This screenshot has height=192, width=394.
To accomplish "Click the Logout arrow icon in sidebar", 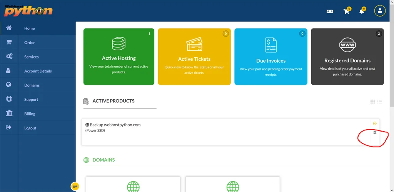I will click(x=9, y=127).
